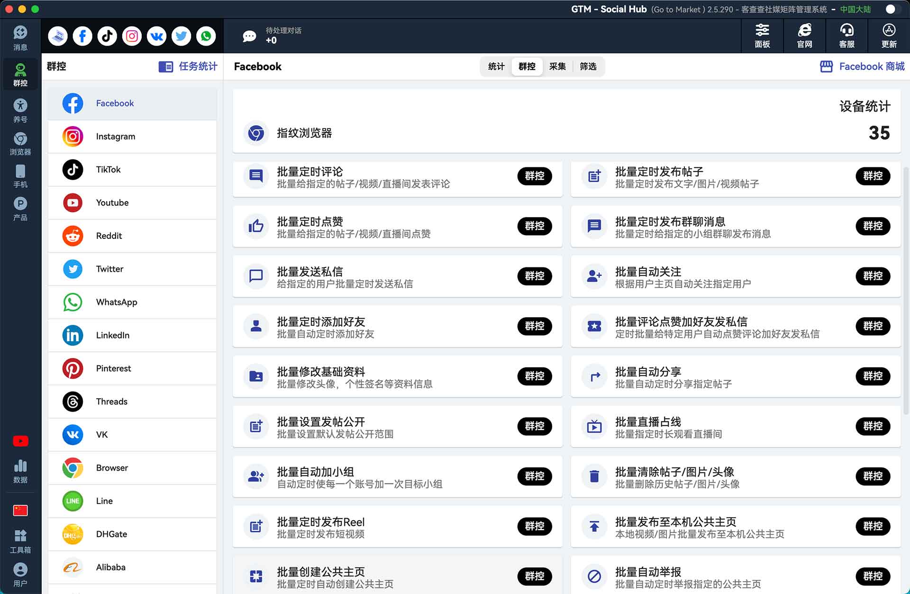Open the Facebook 商城 link

[x=862, y=66]
